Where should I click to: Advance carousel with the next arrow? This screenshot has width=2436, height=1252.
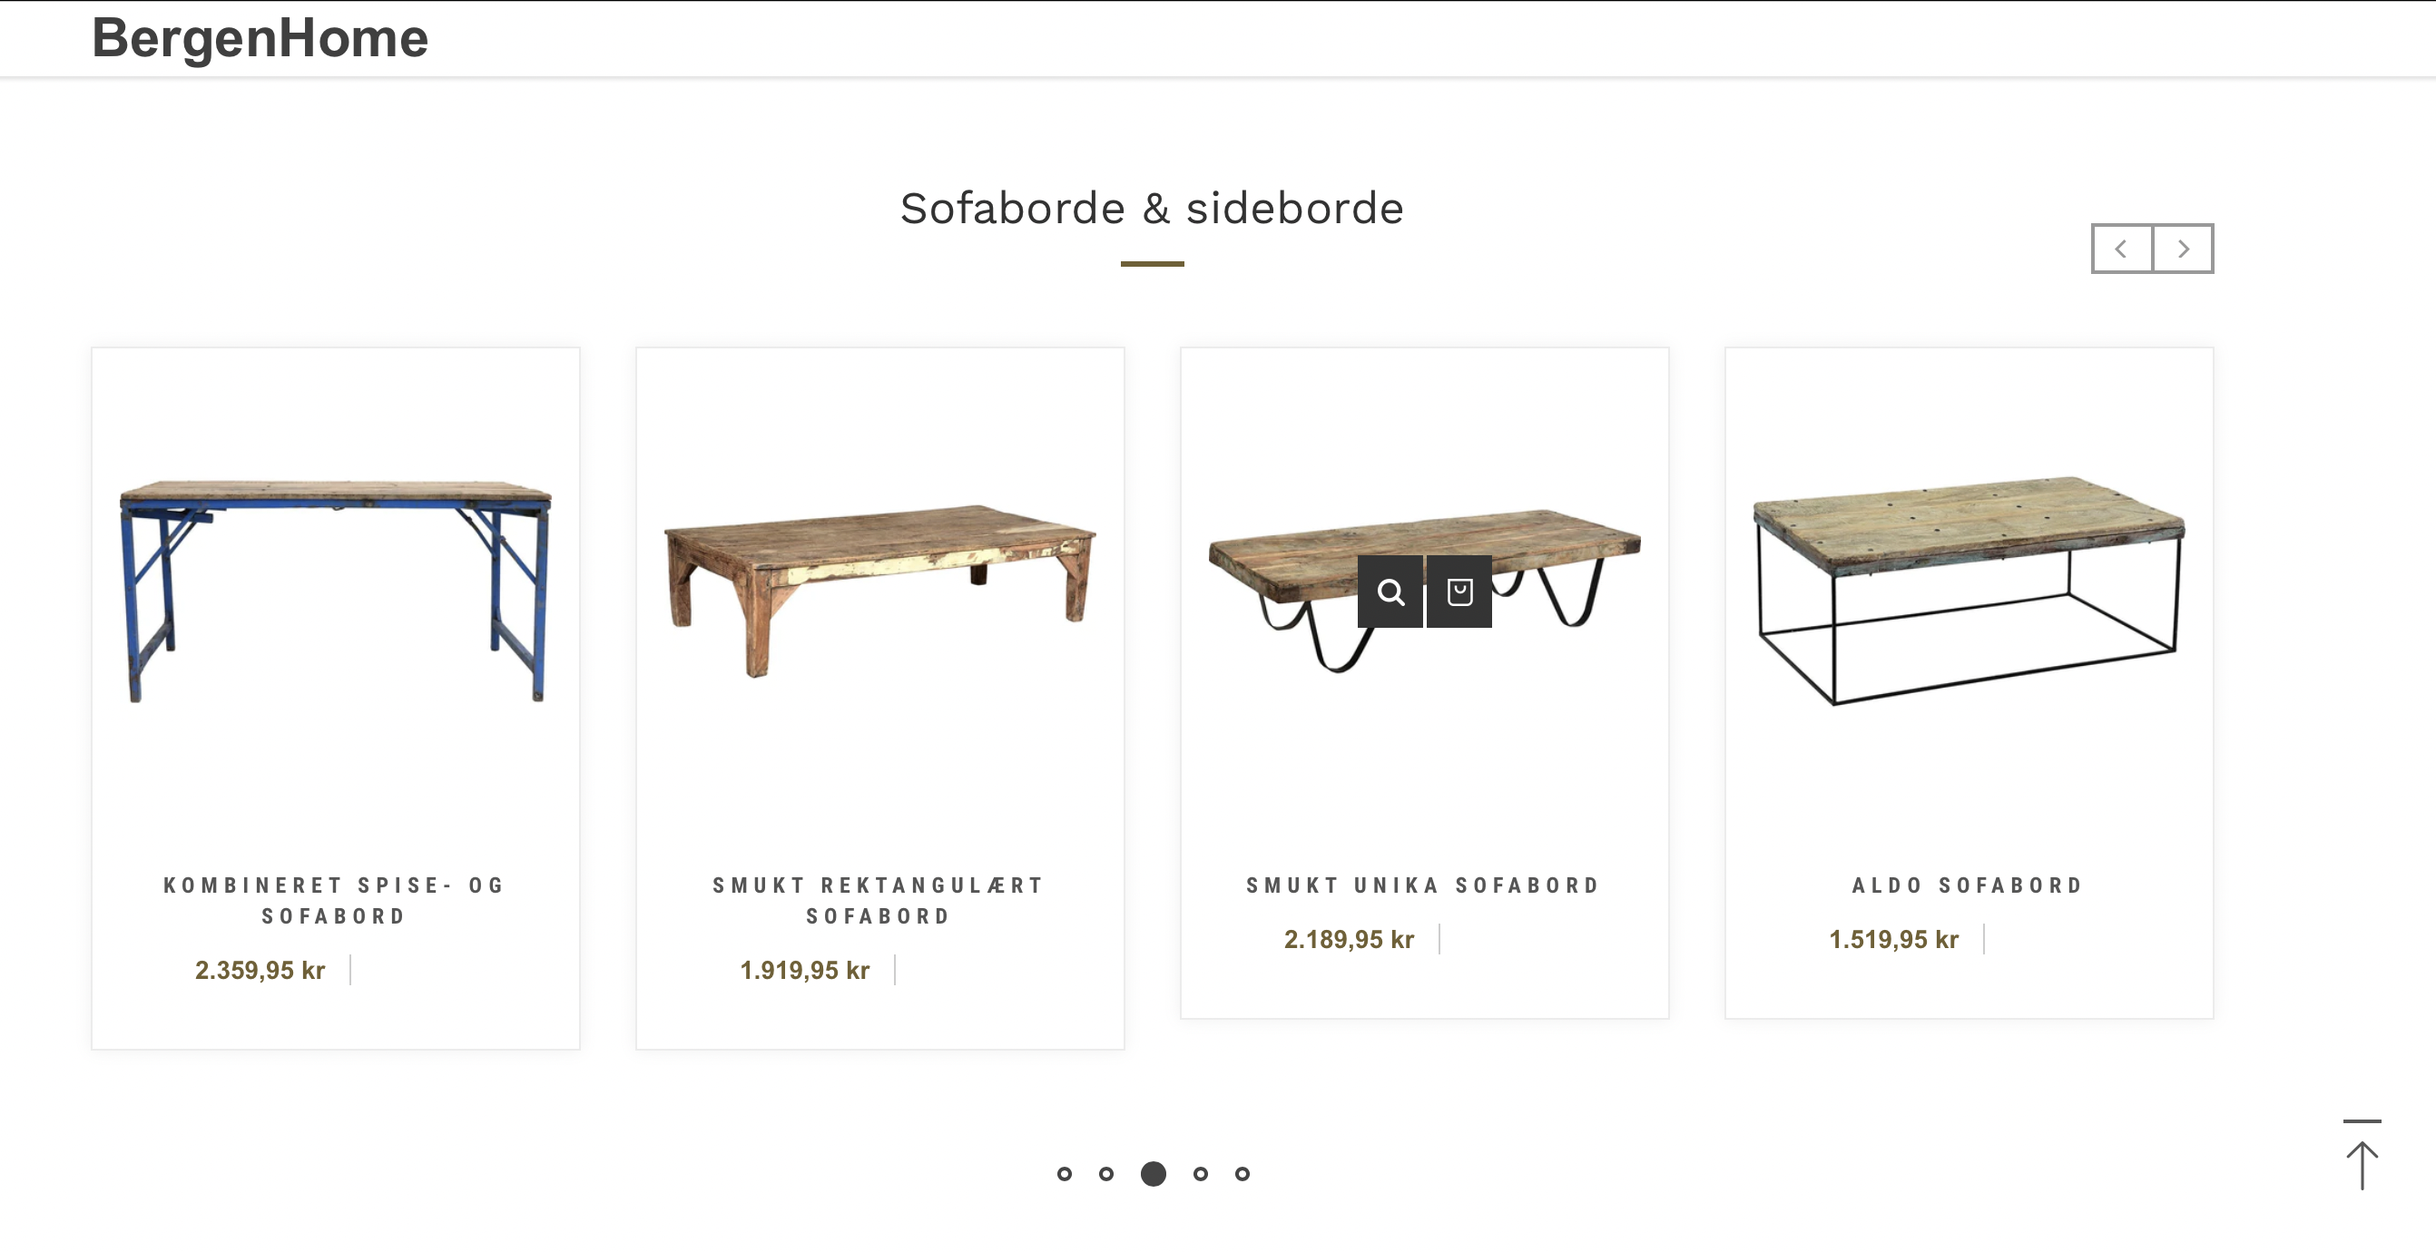click(x=2184, y=249)
